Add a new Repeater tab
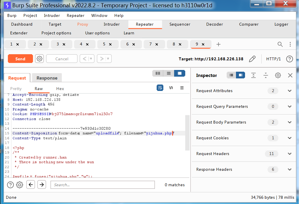Viewport: 299px width, 204px height. tap(218, 44)
